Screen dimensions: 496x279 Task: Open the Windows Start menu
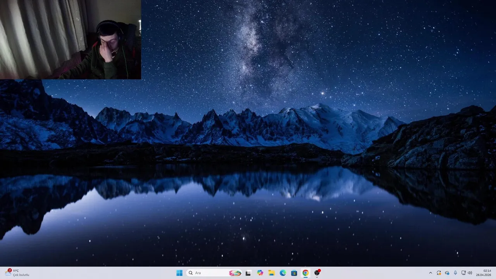179,273
